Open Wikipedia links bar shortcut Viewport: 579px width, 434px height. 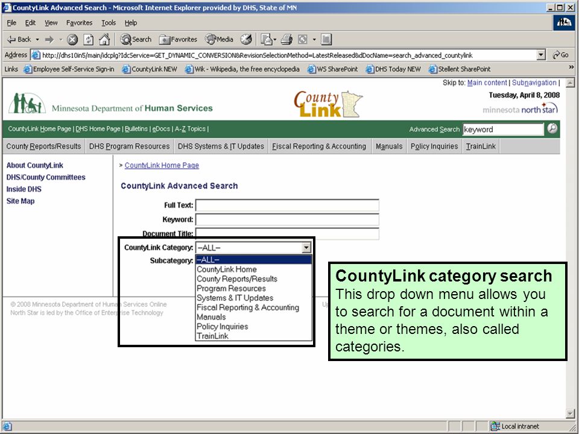(242, 69)
